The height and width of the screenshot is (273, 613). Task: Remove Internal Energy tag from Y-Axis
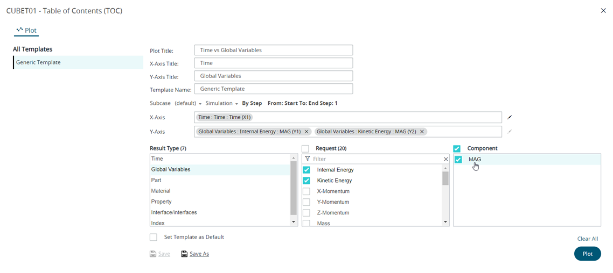(x=307, y=132)
